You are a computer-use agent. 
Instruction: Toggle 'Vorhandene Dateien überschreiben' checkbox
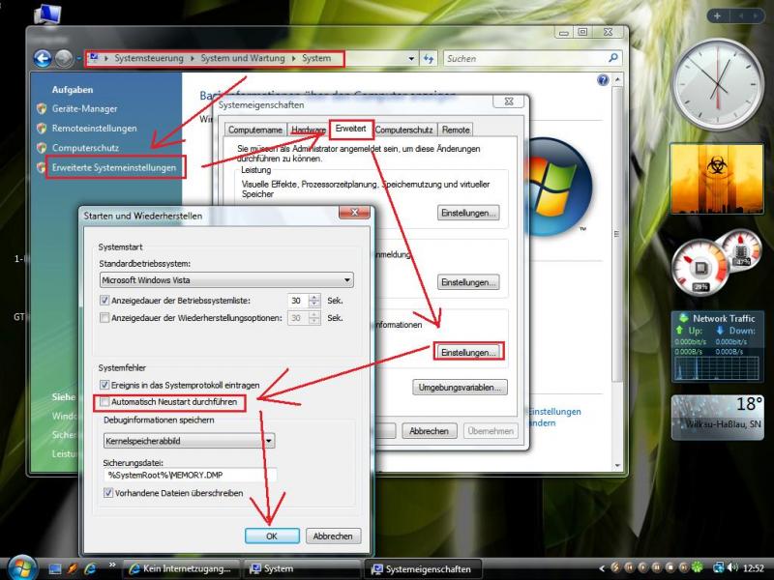pos(108,493)
